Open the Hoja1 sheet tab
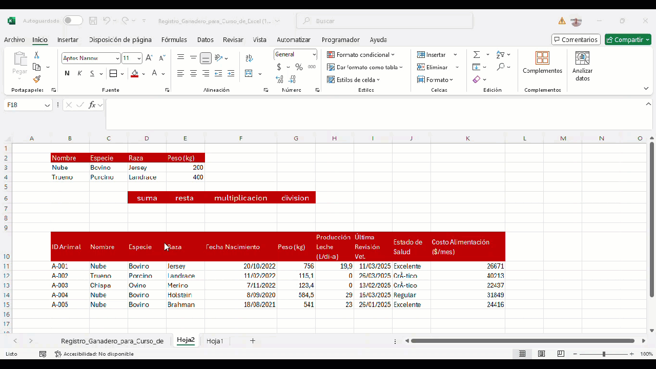The image size is (656, 369). click(x=215, y=341)
